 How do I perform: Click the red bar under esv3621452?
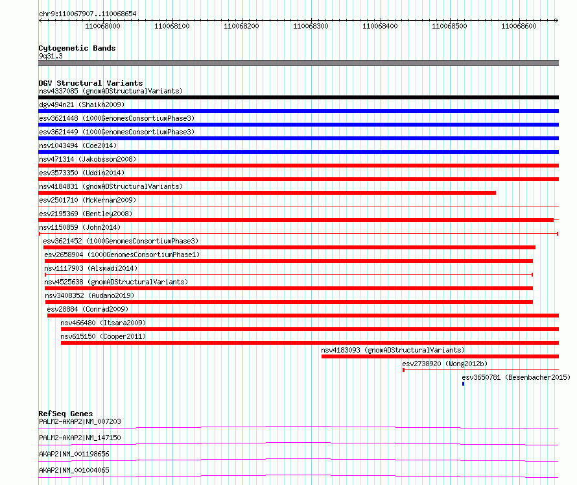click(289, 247)
